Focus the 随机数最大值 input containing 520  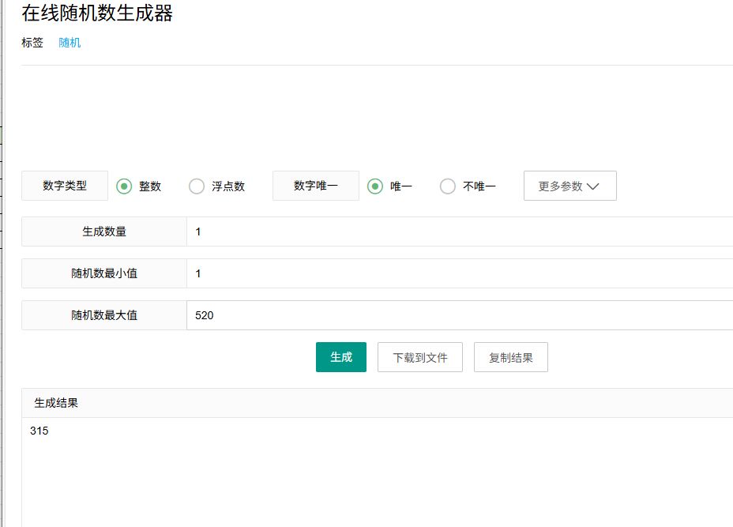460,315
